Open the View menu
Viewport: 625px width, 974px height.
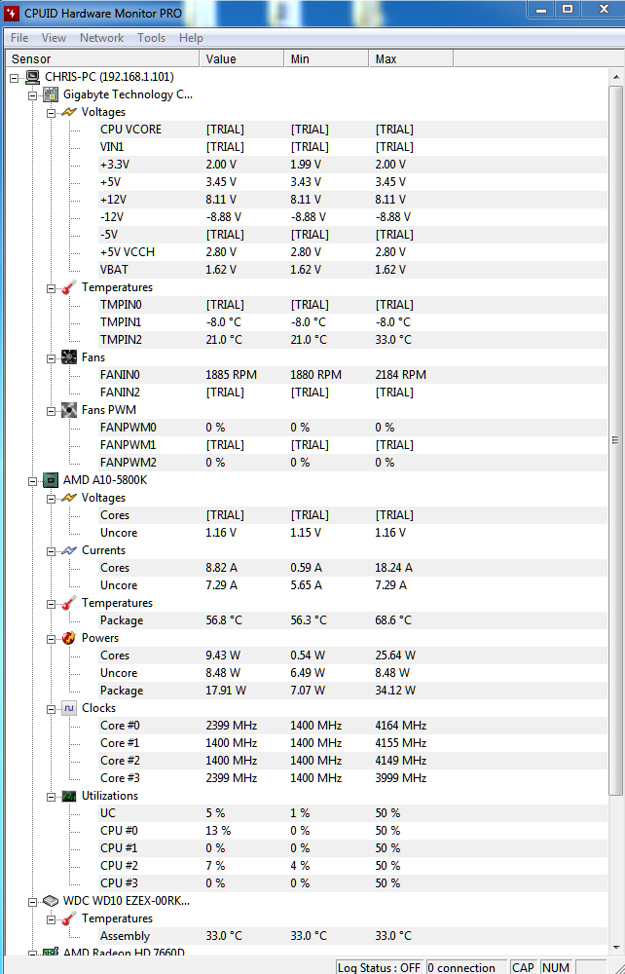pos(54,38)
